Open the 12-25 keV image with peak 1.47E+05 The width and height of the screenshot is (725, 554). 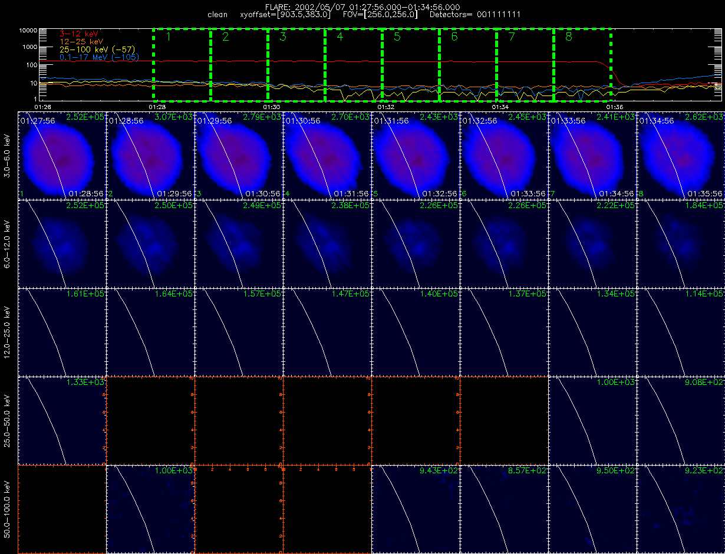pos(327,332)
